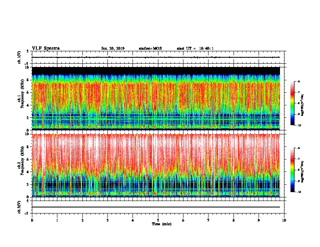The image size is (320, 247).
Task: Click the "Time (min)" x-axis label
Action: [x=162, y=224]
